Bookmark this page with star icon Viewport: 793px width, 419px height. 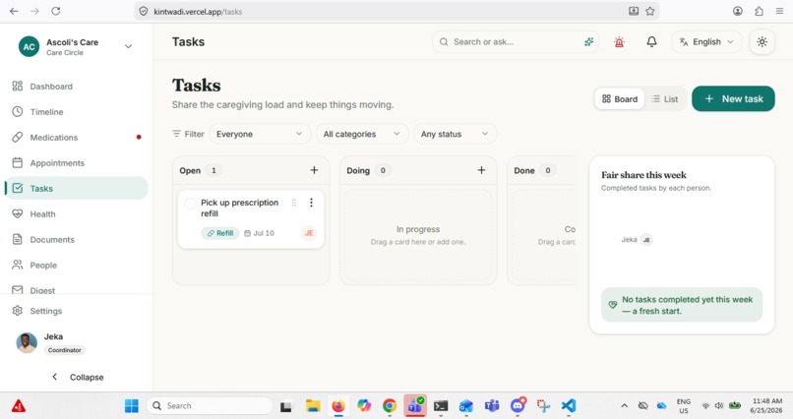[x=650, y=11]
